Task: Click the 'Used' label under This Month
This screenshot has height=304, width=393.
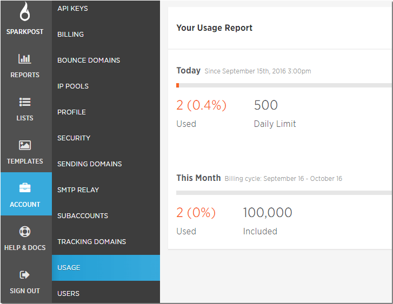Action: click(x=186, y=232)
